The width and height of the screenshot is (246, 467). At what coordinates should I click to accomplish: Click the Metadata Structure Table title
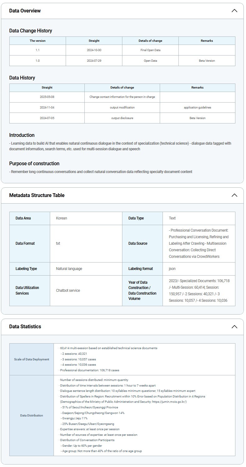pos(37,195)
